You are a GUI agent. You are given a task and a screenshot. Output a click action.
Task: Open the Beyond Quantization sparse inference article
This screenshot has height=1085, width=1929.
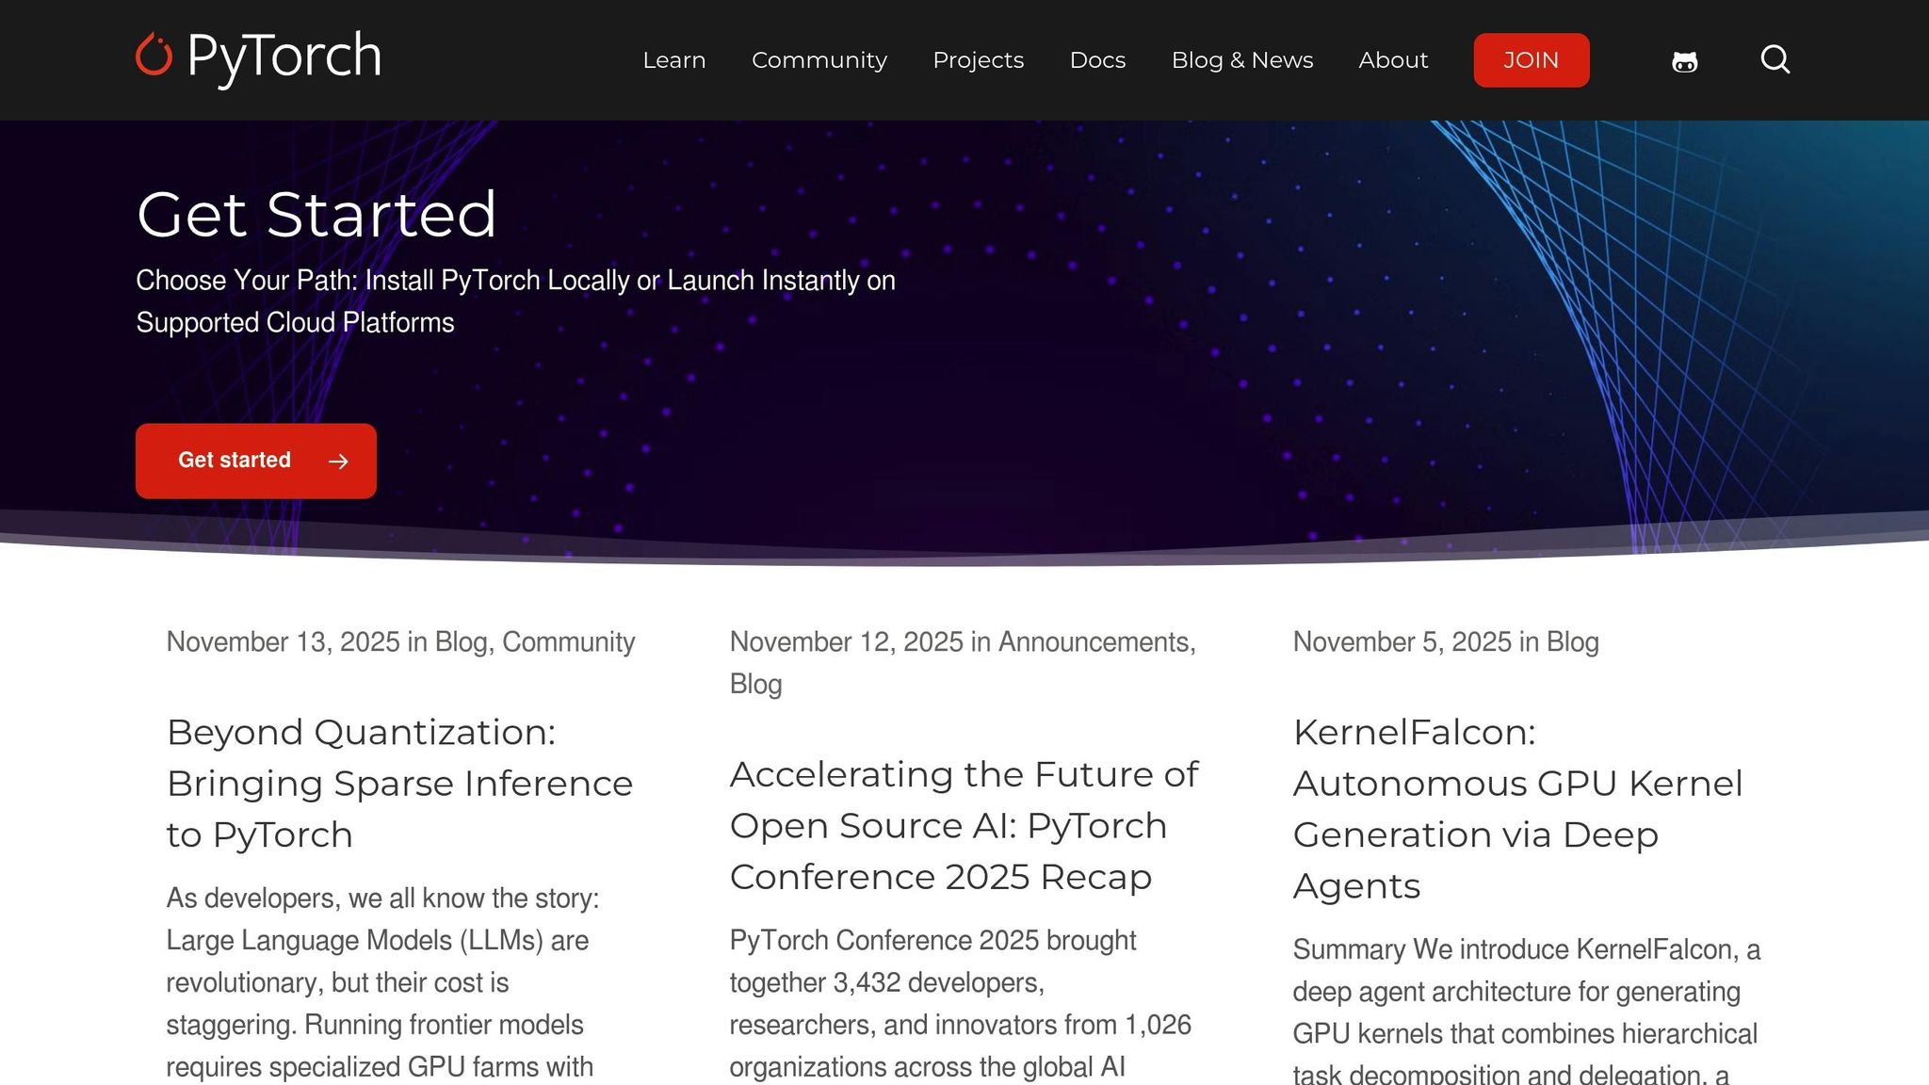pyautogui.click(x=399, y=783)
